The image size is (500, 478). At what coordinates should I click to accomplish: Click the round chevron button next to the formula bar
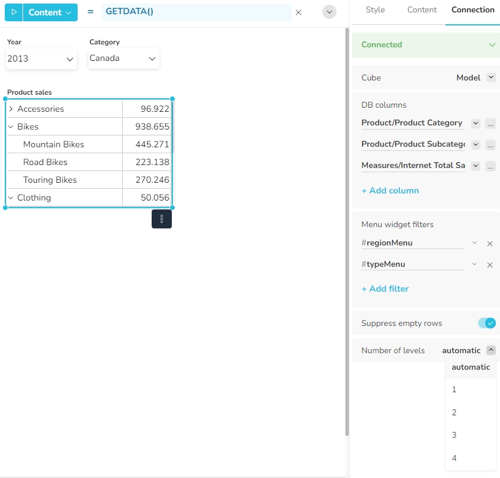(x=329, y=12)
